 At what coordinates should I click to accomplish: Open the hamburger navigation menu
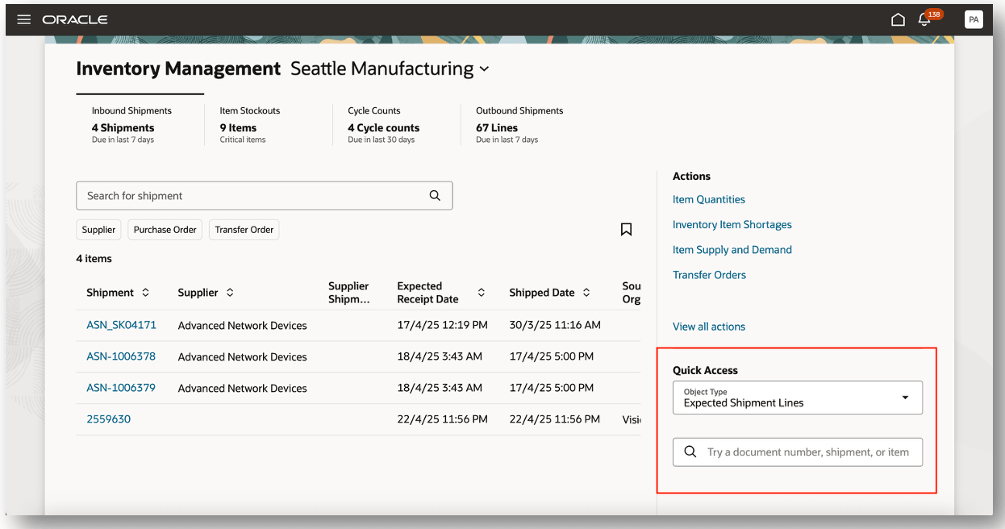[x=23, y=19]
